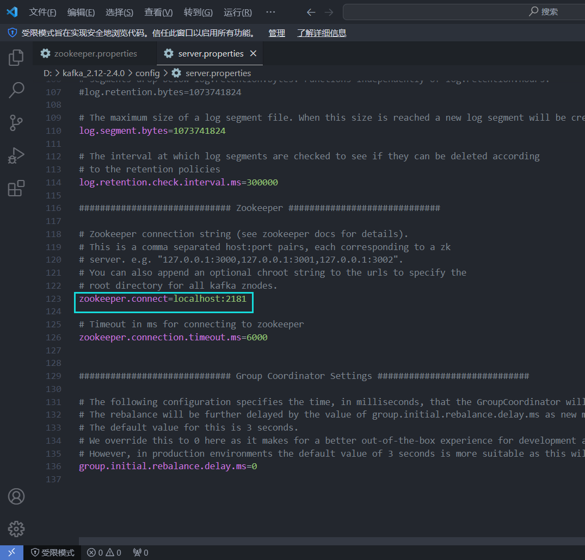Click line number 110 in the gutter
585x560 pixels.
53,130
